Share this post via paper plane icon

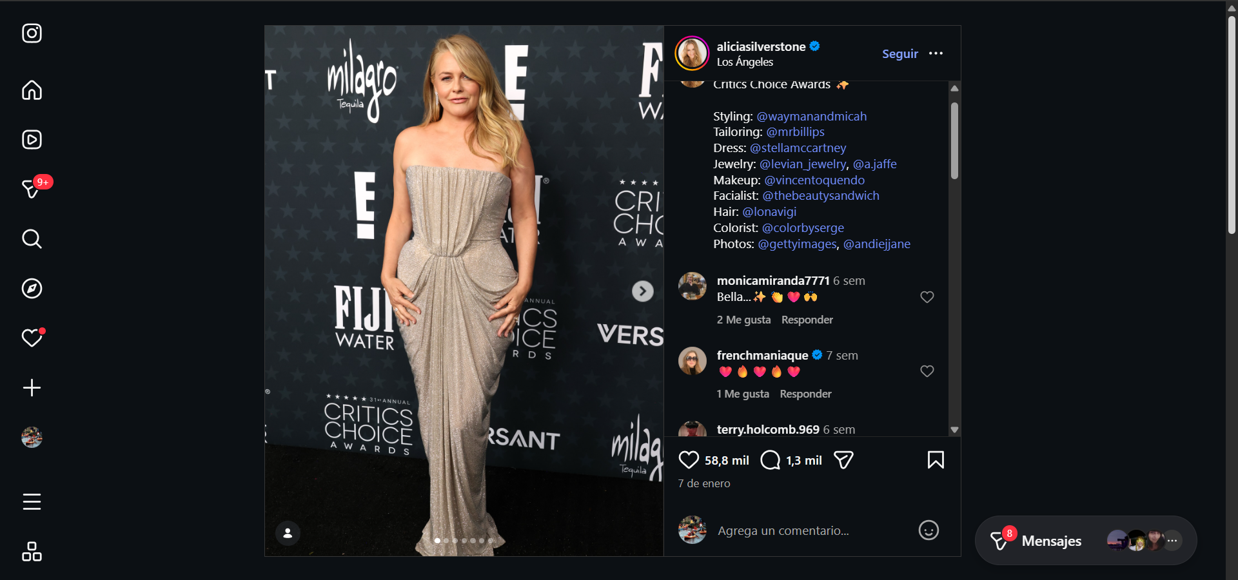(x=843, y=460)
